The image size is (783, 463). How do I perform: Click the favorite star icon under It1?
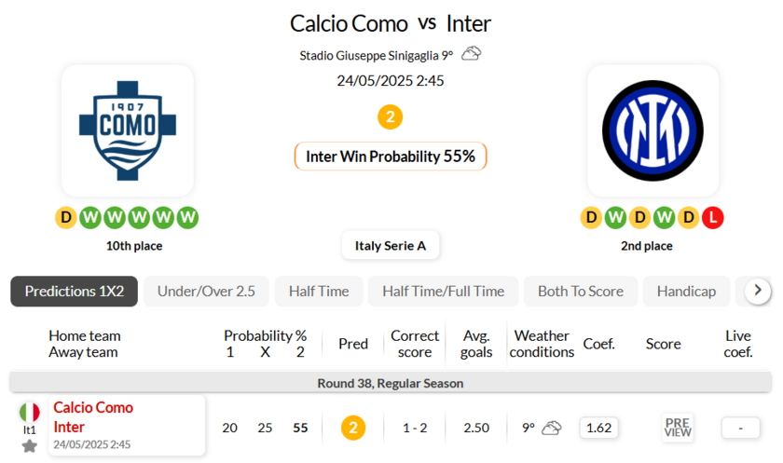(x=30, y=446)
